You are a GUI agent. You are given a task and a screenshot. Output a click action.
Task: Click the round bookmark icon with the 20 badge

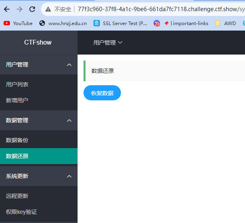157,23
